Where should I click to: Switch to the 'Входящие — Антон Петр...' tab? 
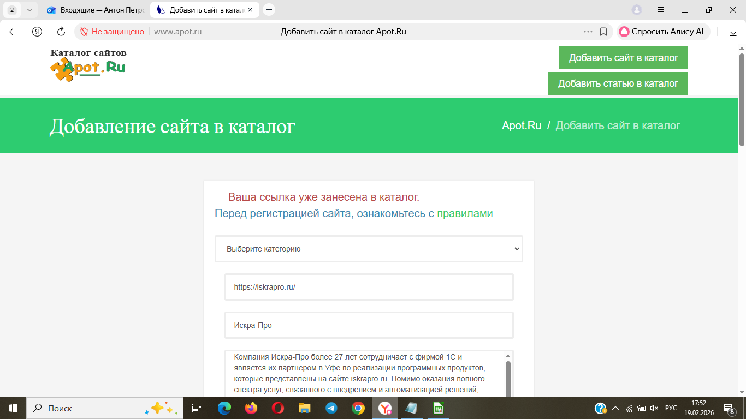95,10
